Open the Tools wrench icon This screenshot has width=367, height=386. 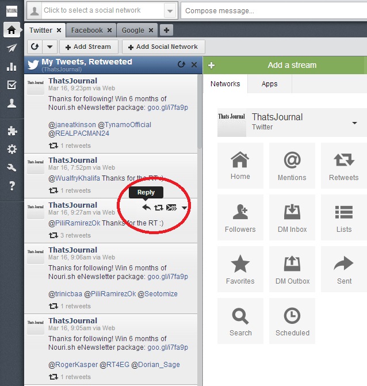[12, 167]
